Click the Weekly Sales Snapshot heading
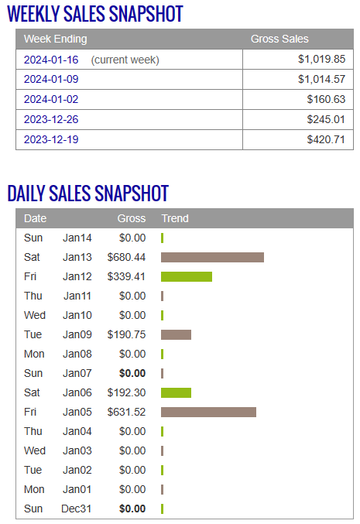 click(95, 14)
